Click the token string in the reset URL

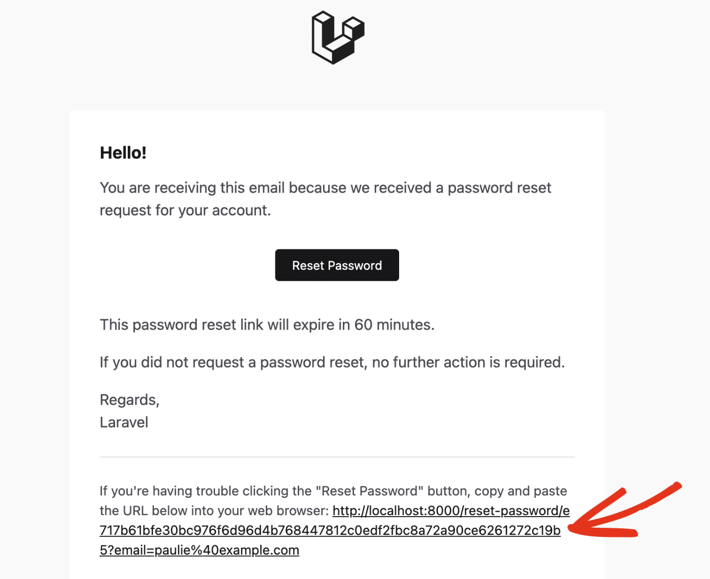[330, 530]
